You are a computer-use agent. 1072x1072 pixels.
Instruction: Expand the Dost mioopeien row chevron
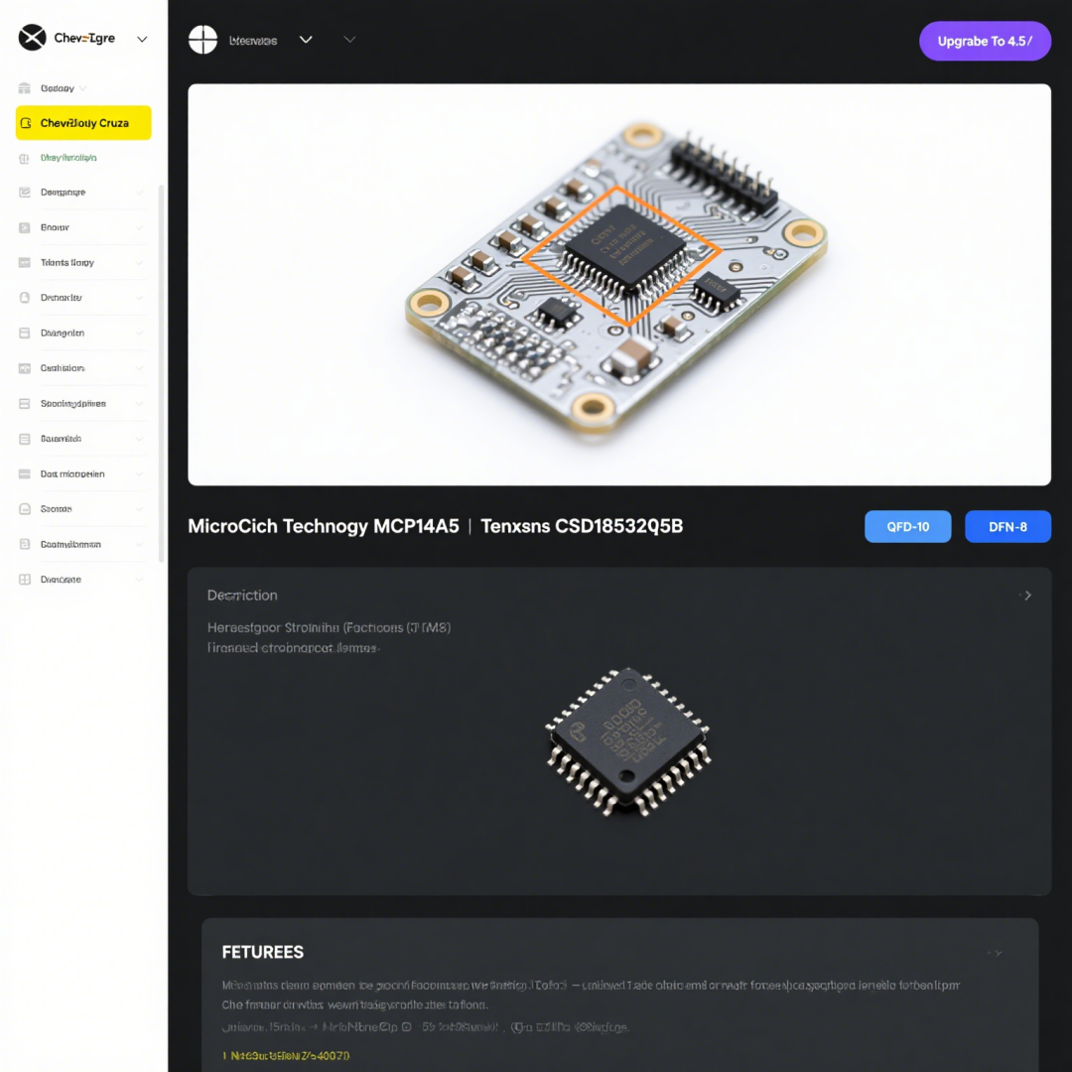coord(140,473)
